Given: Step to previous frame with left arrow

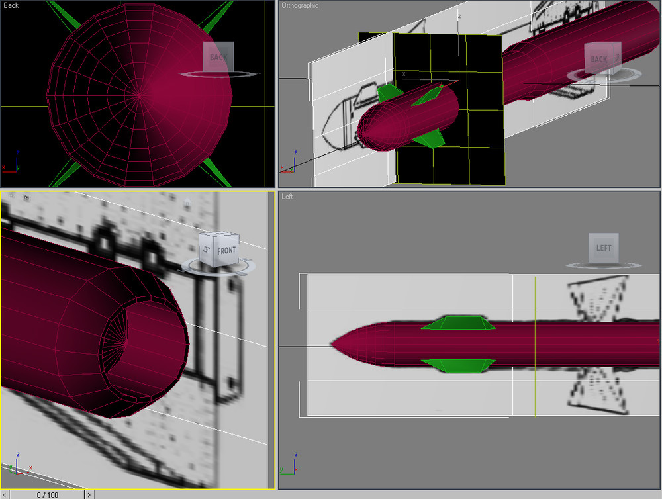Looking at the screenshot, I should click(5, 495).
